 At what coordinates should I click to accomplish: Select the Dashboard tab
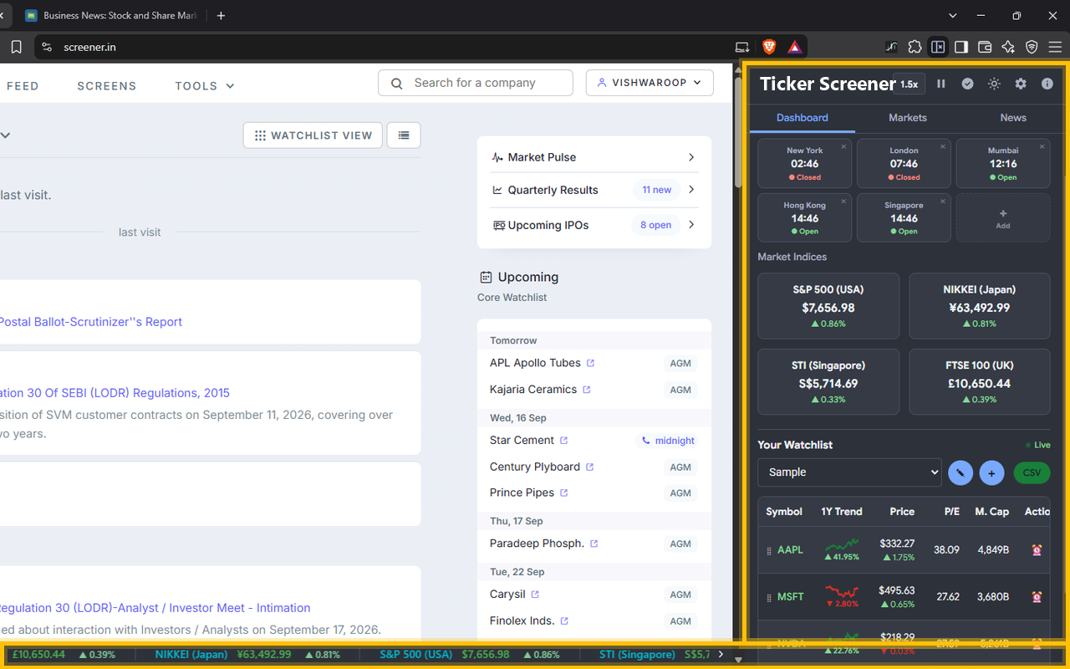(x=802, y=118)
